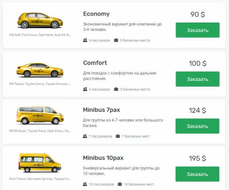
Task: Click the luggage icon in the Economy card
Action: pyautogui.click(x=116, y=40)
